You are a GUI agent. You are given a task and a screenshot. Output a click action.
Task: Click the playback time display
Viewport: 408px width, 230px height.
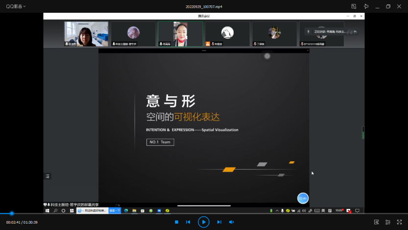click(x=22, y=222)
